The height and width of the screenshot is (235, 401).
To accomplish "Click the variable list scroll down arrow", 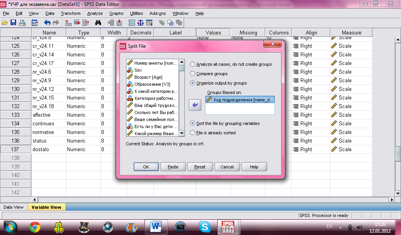I will tap(182, 133).
